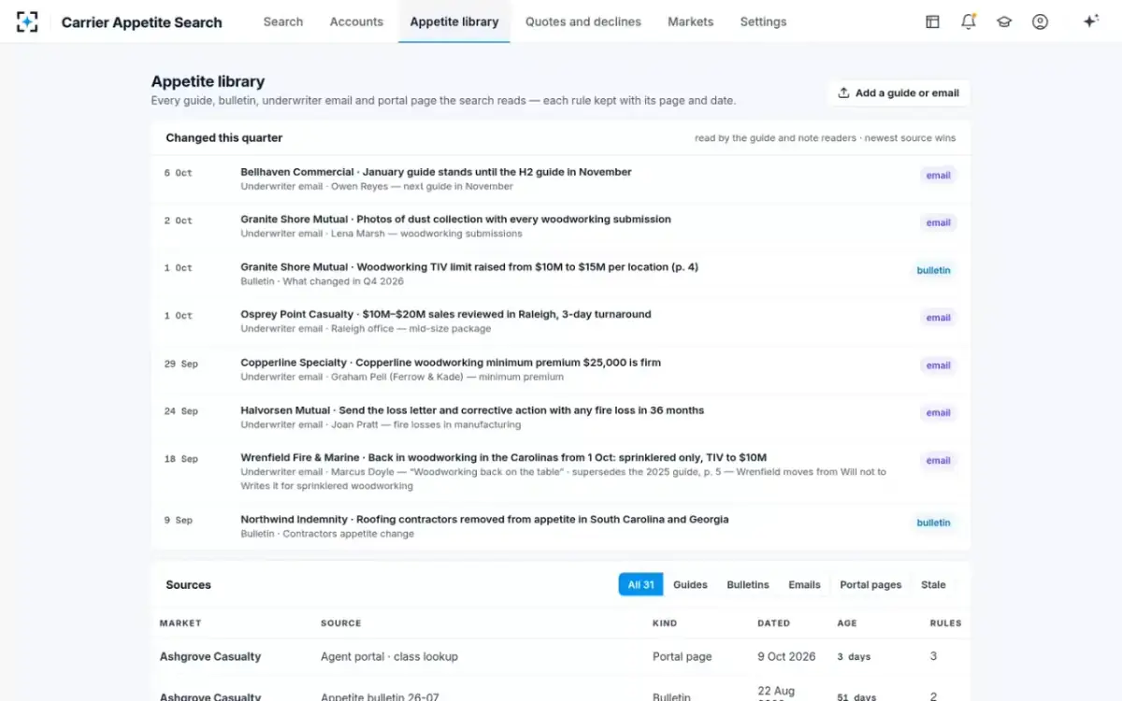This screenshot has height=701, width=1122.
Task: Sort by MARKET column header
Action: pos(180,623)
